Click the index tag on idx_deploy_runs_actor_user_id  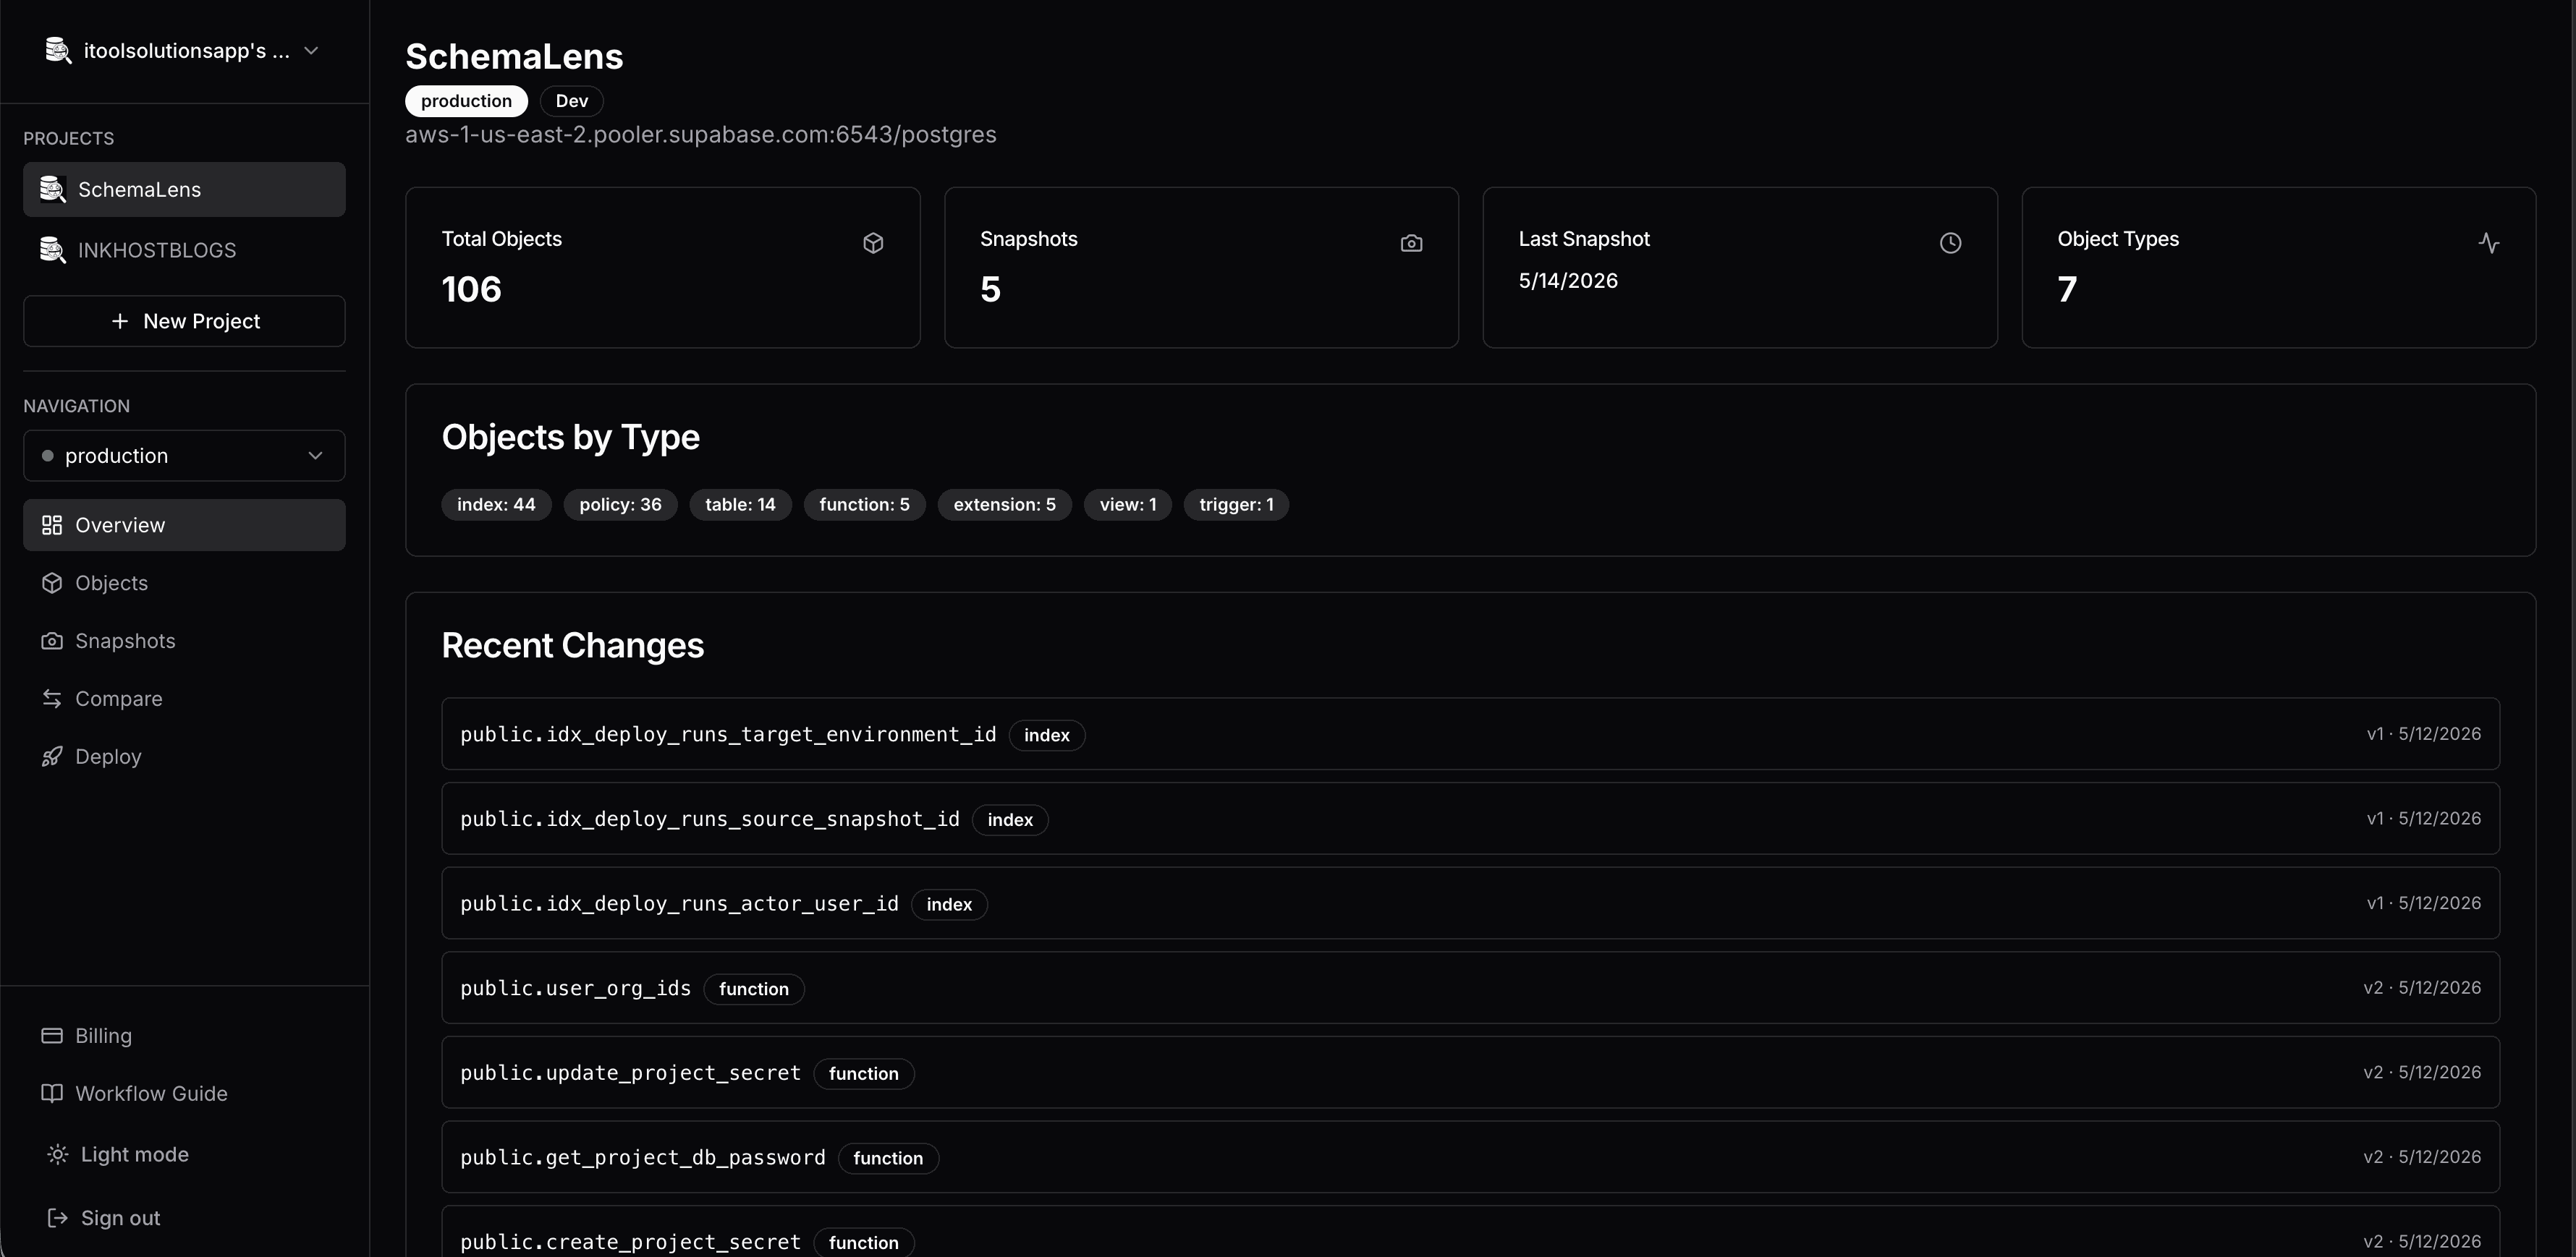tap(949, 904)
